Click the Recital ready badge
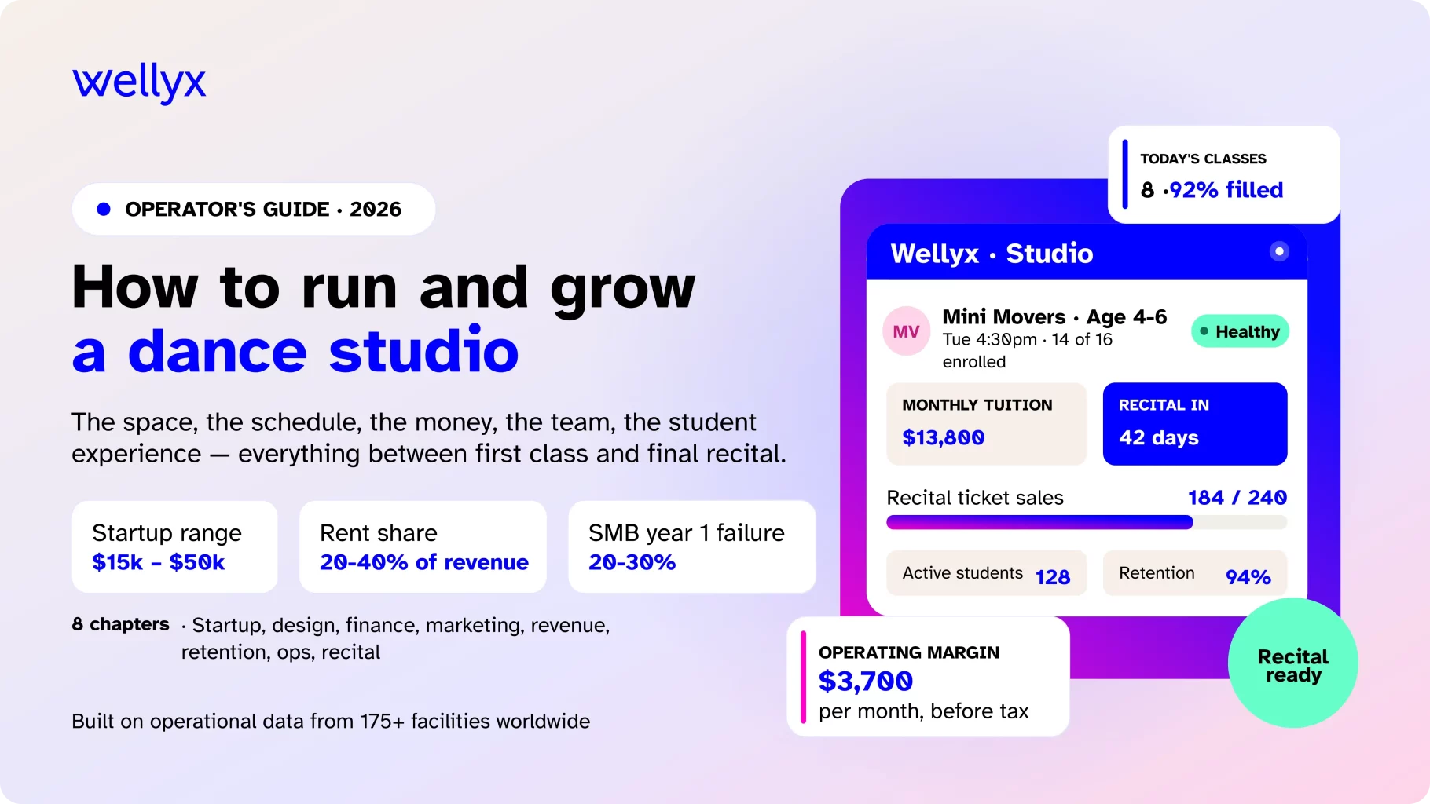1430x804 pixels. 1292,663
